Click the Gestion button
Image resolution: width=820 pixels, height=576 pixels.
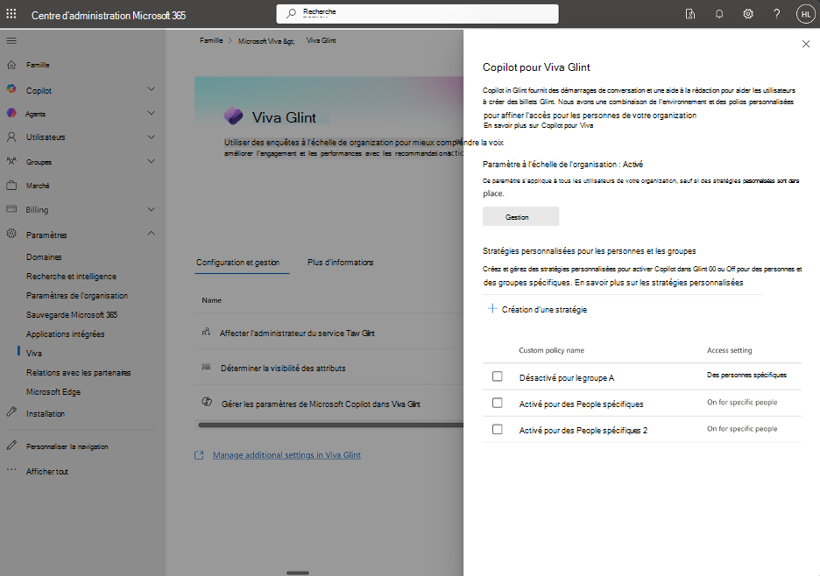[x=520, y=216]
